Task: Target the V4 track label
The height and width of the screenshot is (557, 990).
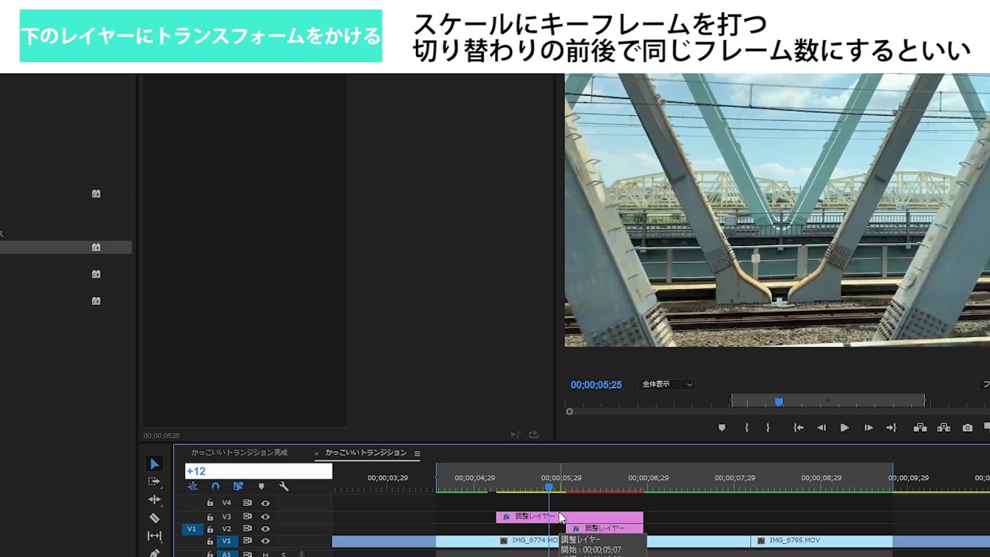Action: tap(227, 503)
